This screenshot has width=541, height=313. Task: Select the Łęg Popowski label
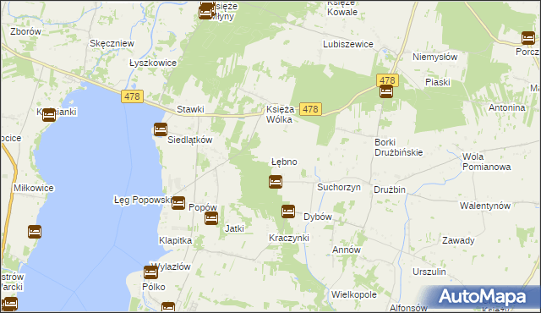(x=143, y=200)
